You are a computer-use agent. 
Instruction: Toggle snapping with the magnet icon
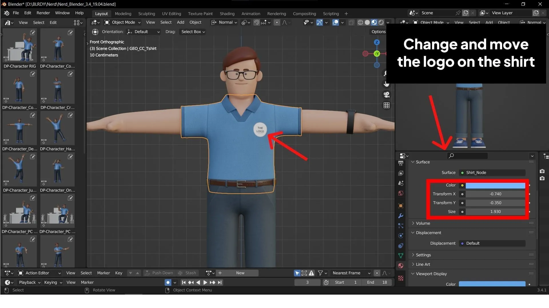(x=256, y=22)
